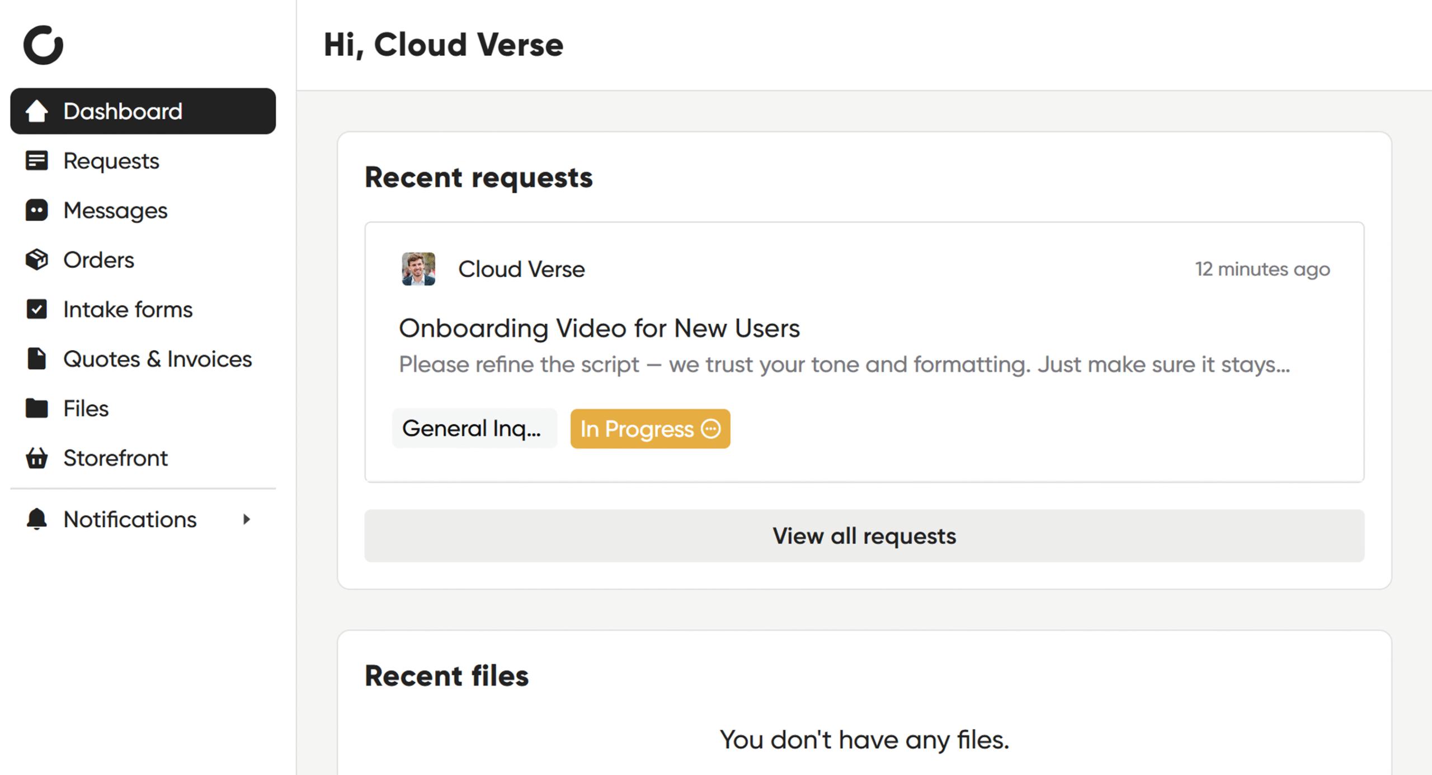The width and height of the screenshot is (1432, 775).
Task: Open the In Progress status dropdown
Action: tap(650, 429)
